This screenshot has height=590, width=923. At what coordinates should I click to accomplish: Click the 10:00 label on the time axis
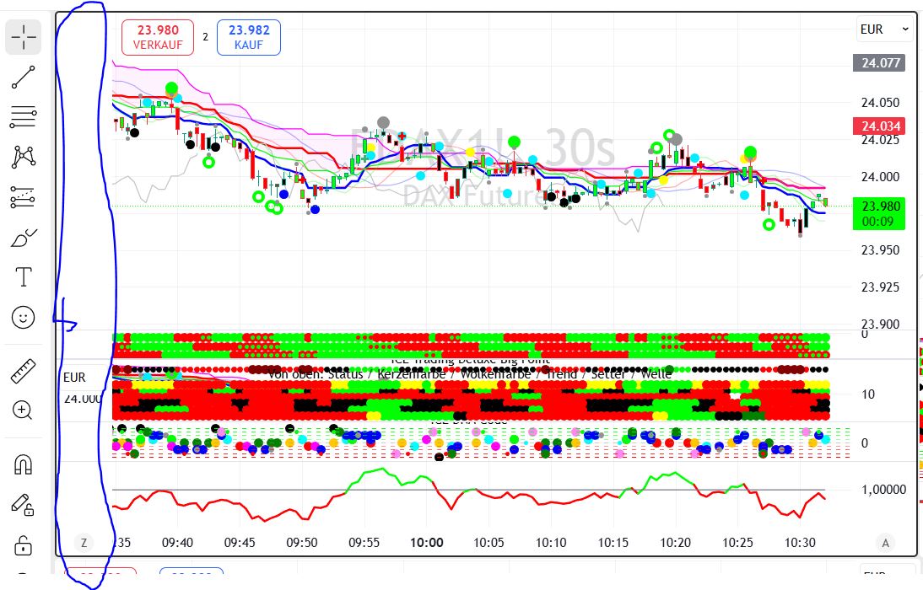pos(426,543)
